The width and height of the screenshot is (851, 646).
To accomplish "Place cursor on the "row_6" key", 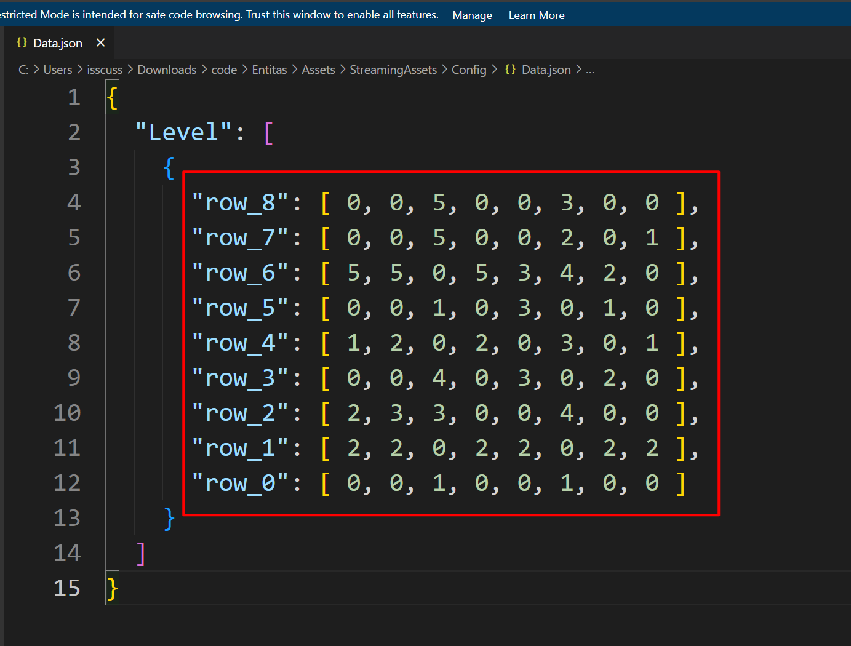I will click(240, 273).
